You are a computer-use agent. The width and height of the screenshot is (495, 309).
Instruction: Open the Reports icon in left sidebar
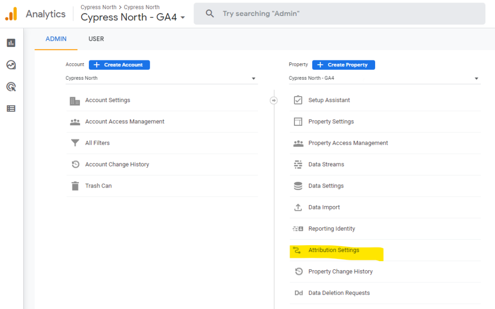[x=11, y=43]
